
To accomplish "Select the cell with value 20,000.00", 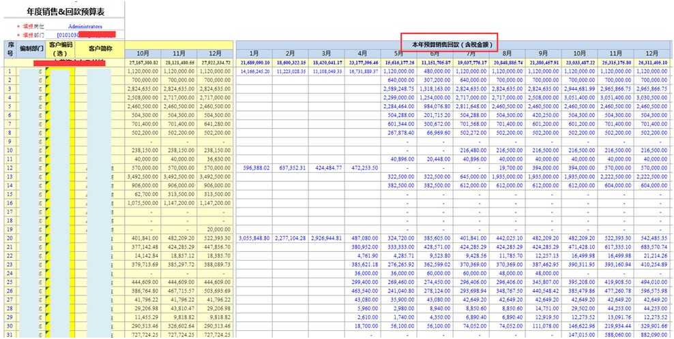I will click(215, 229).
